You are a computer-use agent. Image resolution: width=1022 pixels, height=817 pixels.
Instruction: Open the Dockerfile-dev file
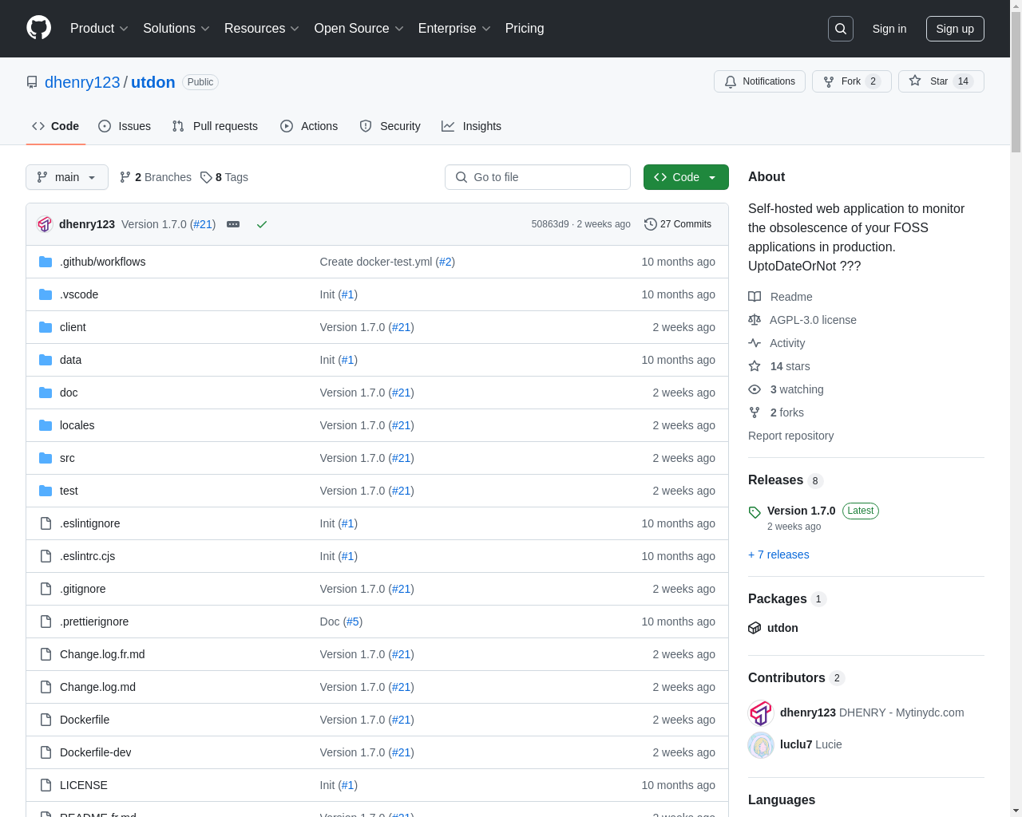click(95, 752)
